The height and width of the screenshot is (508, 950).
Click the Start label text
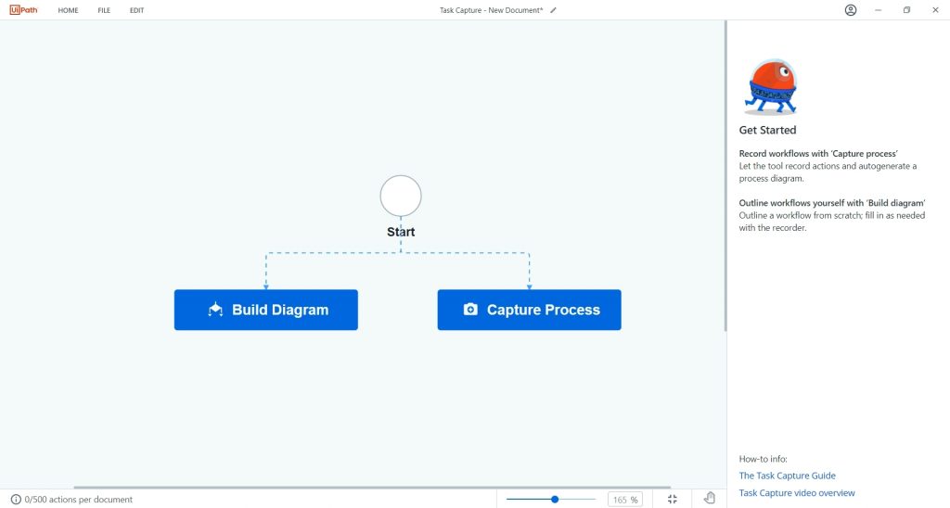click(401, 232)
